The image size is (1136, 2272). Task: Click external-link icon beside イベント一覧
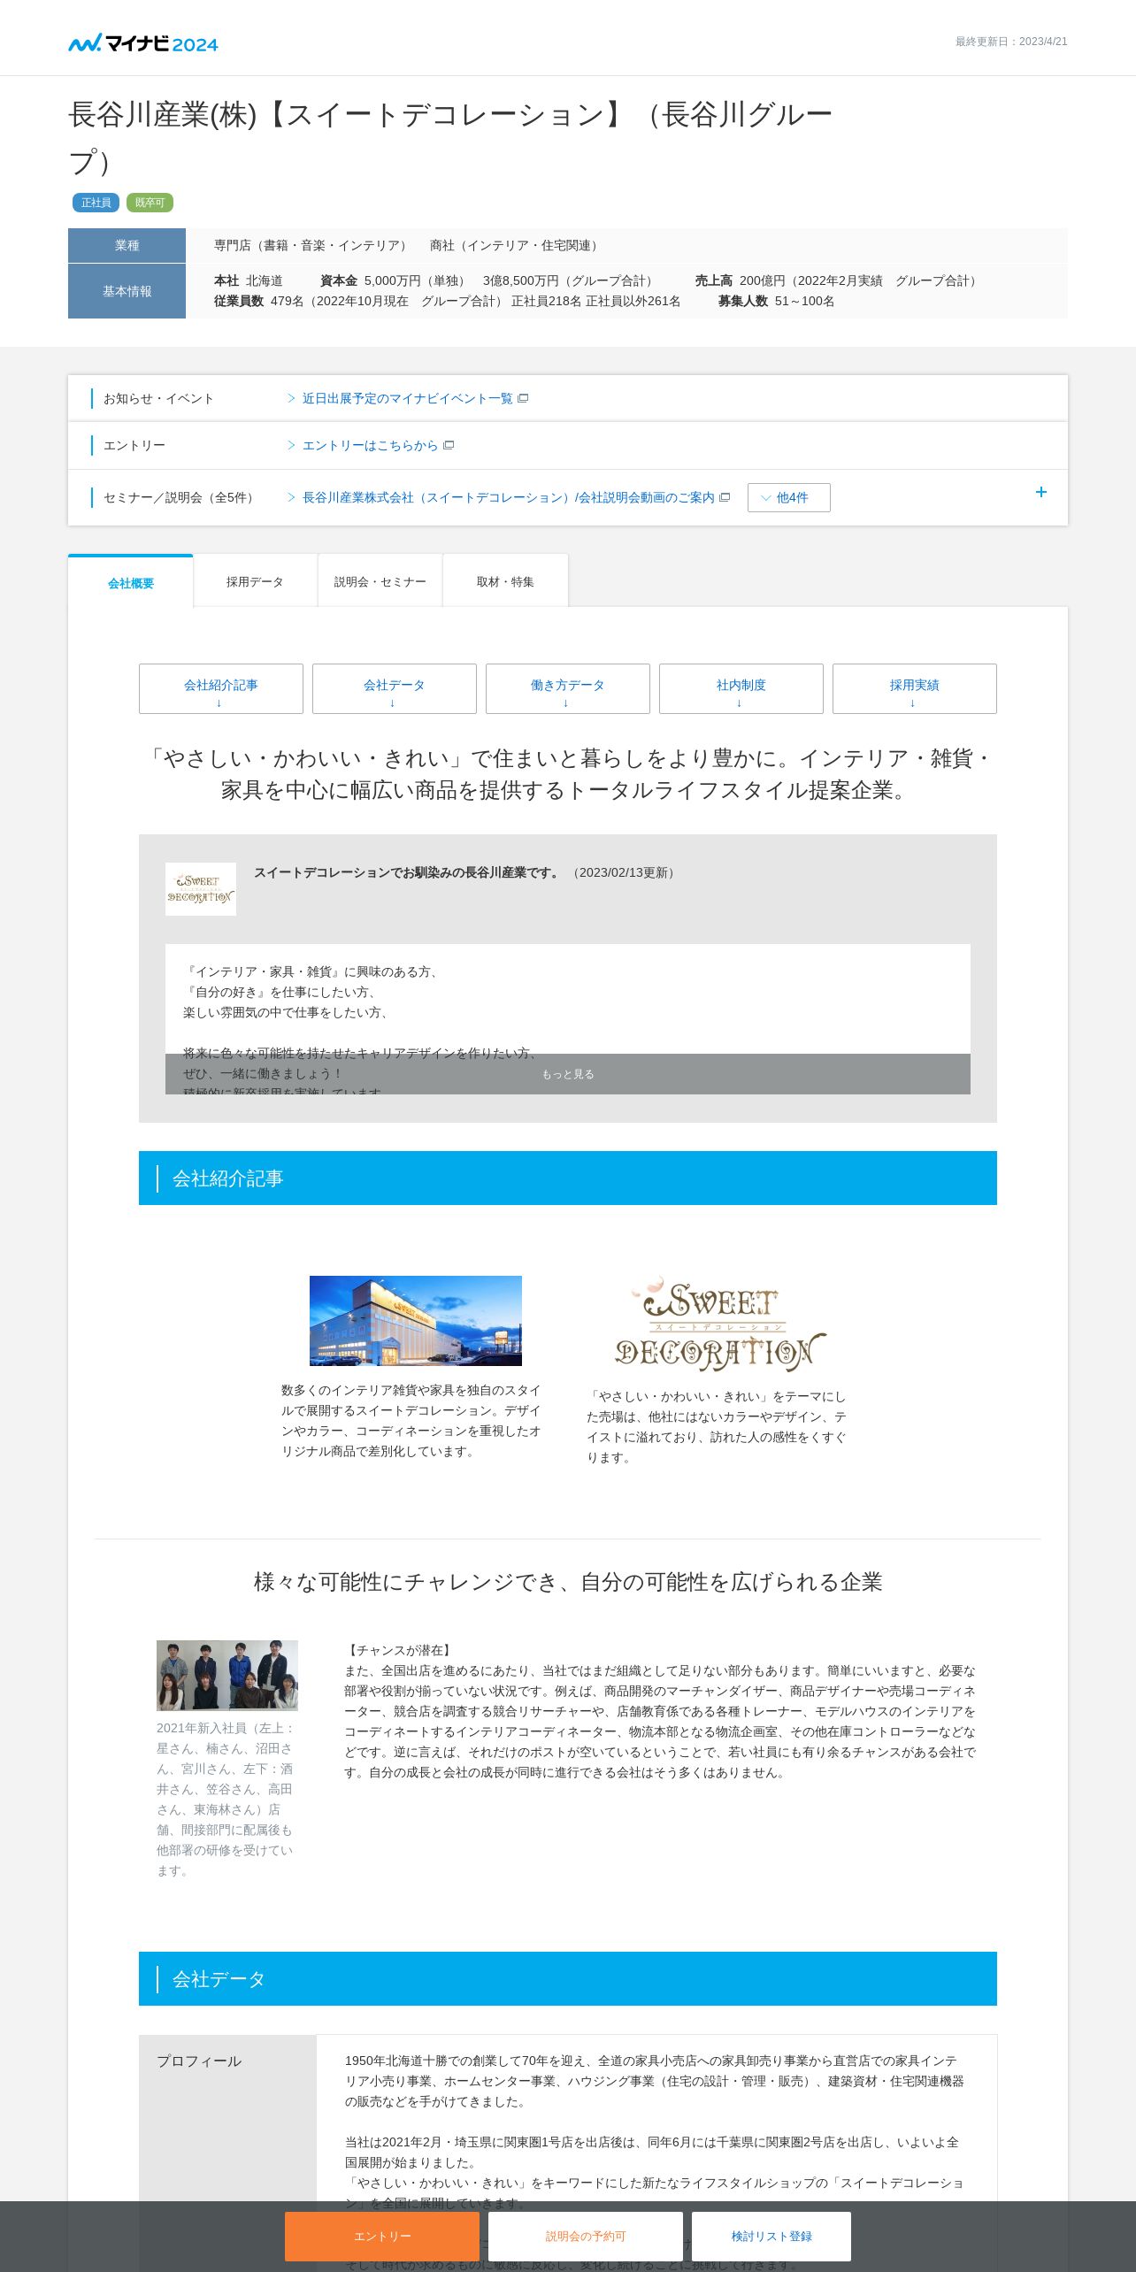[523, 398]
